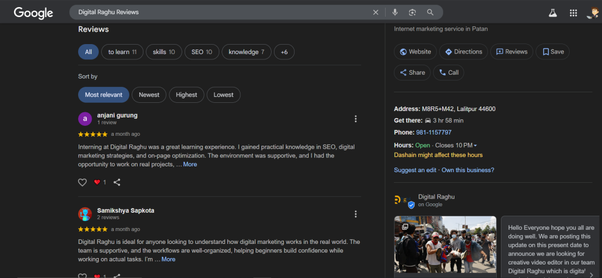Image resolution: width=602 pixels, height=278 pixels.
Task: Expand hours dropdown next to Closes 10 PM
Action: (x=475, y=146)
